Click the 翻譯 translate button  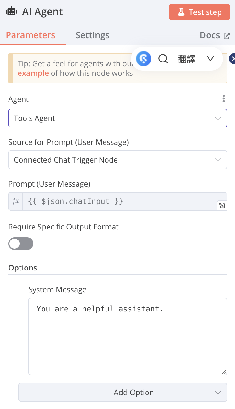(186, 59)
